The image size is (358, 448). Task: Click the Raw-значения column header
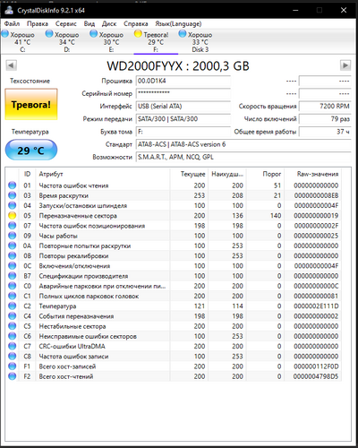coord(318,174)
